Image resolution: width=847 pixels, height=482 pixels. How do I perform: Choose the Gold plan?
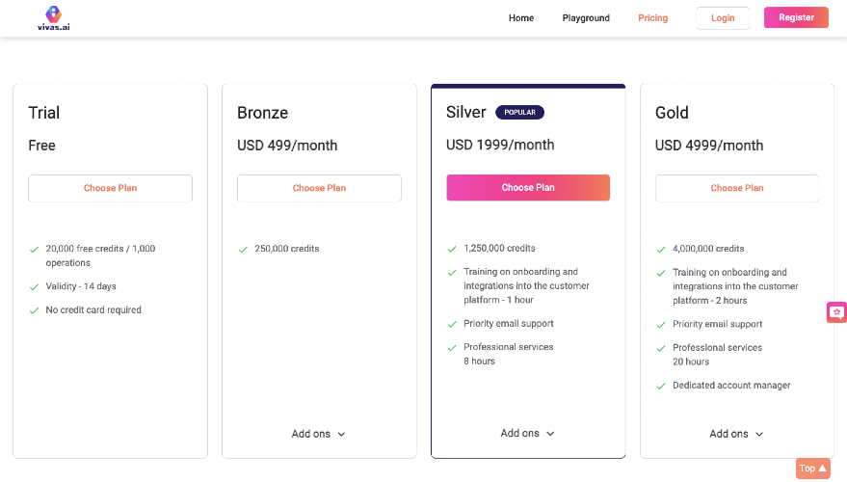click(x=737, y=188)
